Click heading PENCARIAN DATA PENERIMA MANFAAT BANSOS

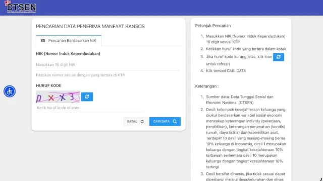click(90, 27)
